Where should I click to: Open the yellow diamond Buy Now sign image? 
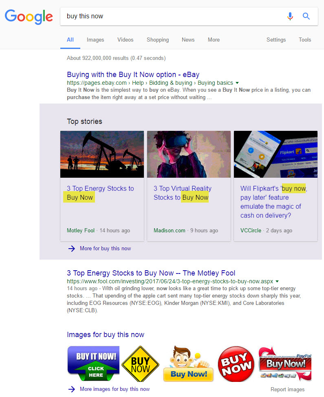click(140, 364)
